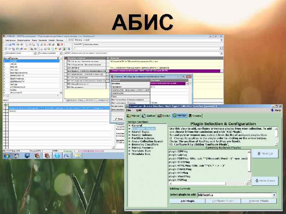Image resolution: width=286 pixels, height=214 pixels.
Task: Select plugin PSPlug in assigned list
Action: click(x=208, y=180)
